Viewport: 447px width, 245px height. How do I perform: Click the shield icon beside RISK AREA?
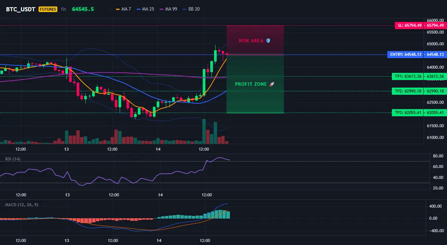click(x=268, y=41)
